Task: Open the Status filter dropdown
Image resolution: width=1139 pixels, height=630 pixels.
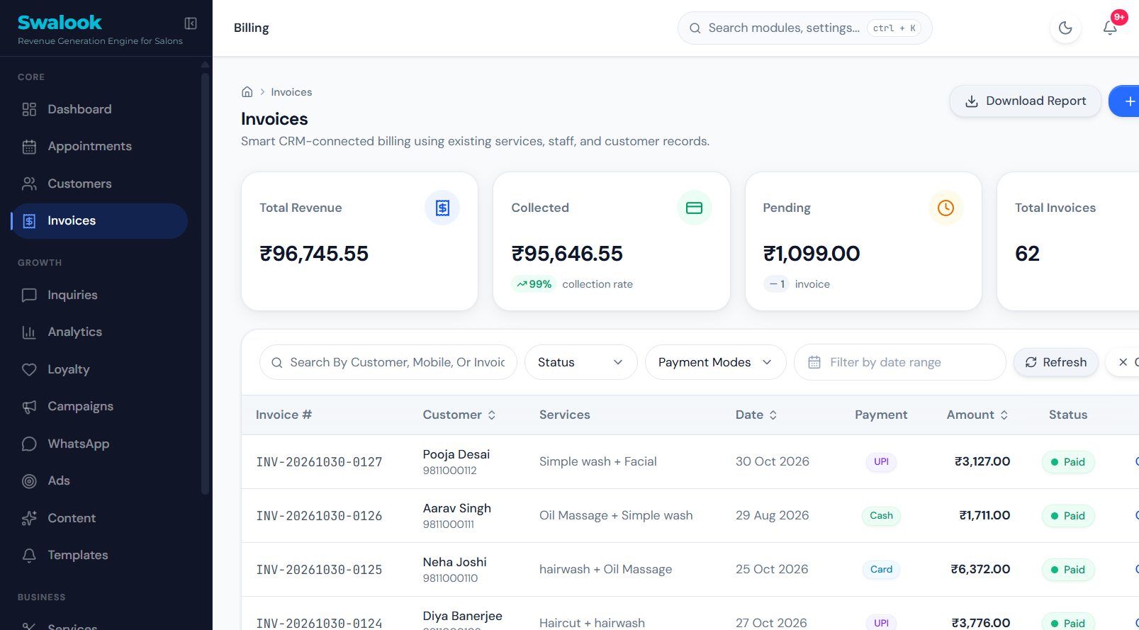Action: [x=581, y=362]
